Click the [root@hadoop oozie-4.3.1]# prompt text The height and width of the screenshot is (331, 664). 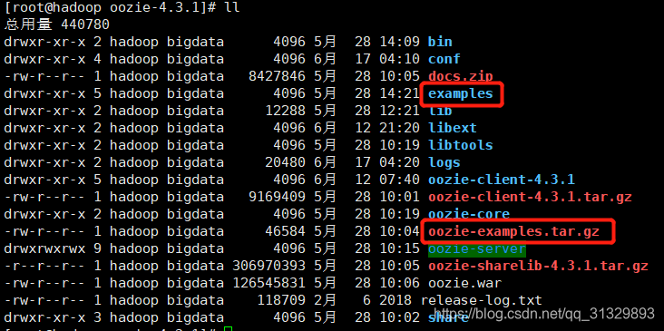click(x=111, y=7)
